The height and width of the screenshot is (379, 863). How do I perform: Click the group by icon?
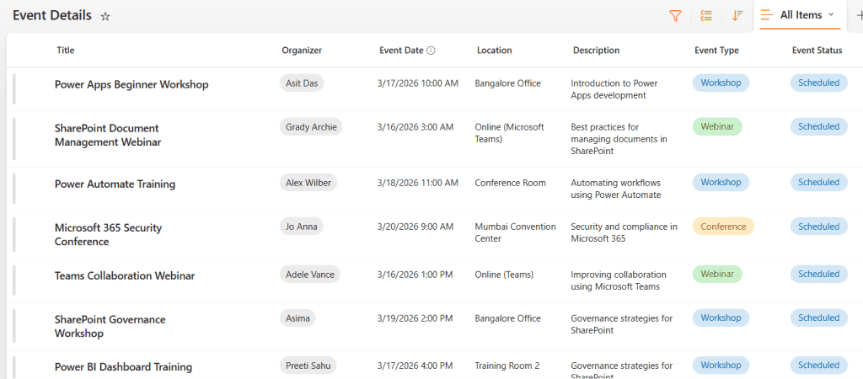(706, 16)
